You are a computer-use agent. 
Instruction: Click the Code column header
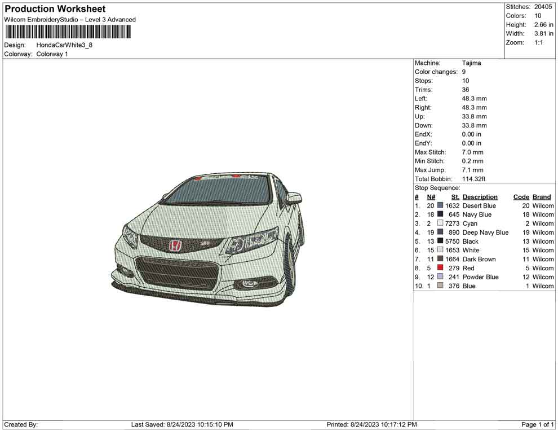[521, 197]
